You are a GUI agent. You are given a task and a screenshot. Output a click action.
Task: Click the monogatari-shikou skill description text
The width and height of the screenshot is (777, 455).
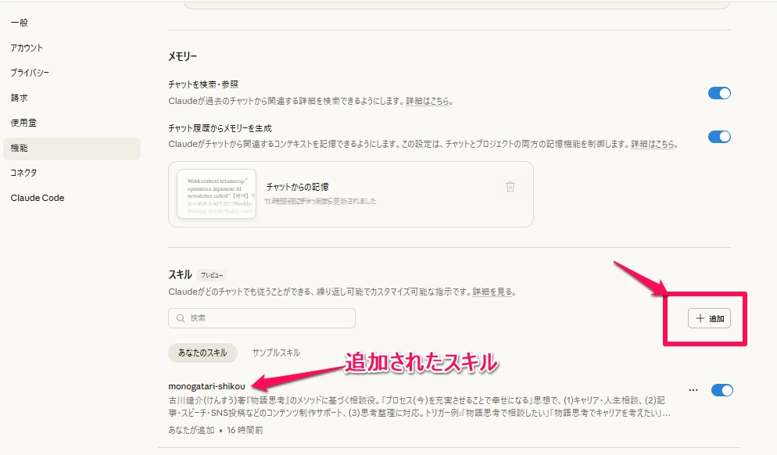point(419,407)
